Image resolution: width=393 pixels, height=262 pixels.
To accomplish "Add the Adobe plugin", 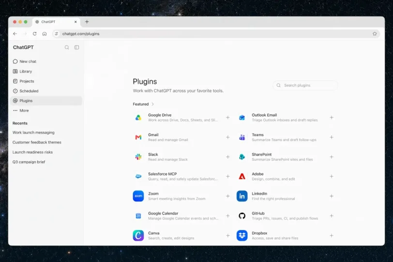I will [x=332, y=176].
